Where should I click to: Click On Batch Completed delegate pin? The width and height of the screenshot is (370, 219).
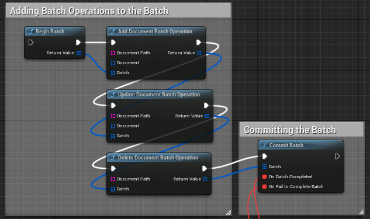[x=265, y=176]
